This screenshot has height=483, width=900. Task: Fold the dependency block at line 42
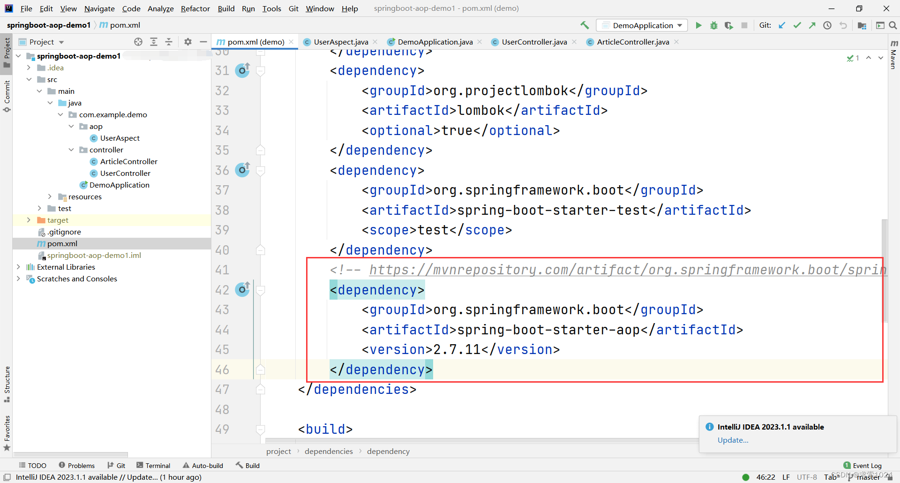pyautogui.click(x=261, y=290)
